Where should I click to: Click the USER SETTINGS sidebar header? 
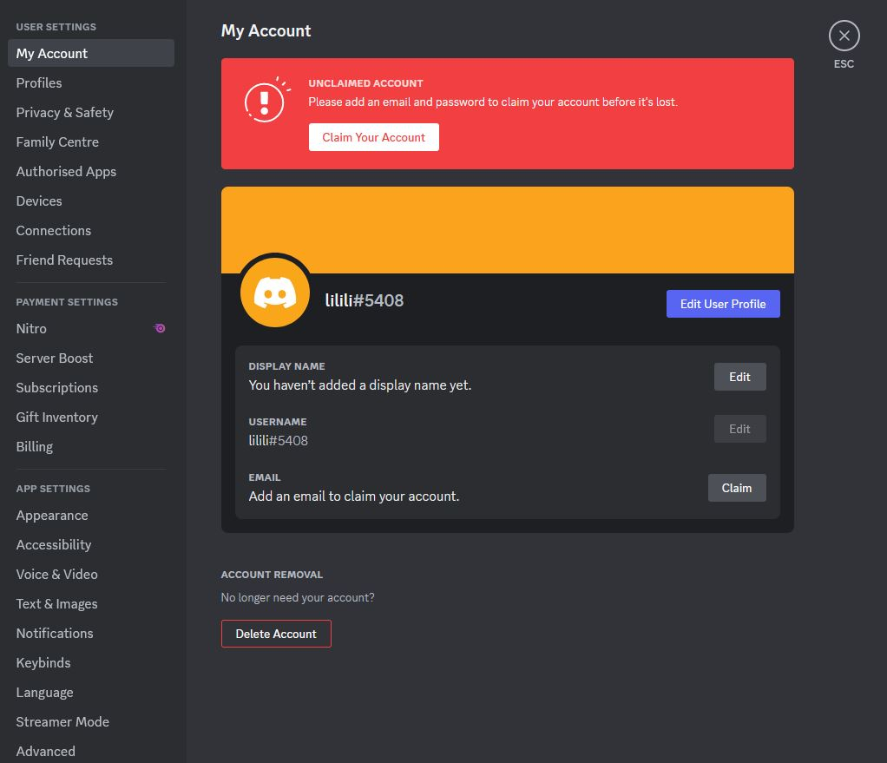tap(56, 27)
